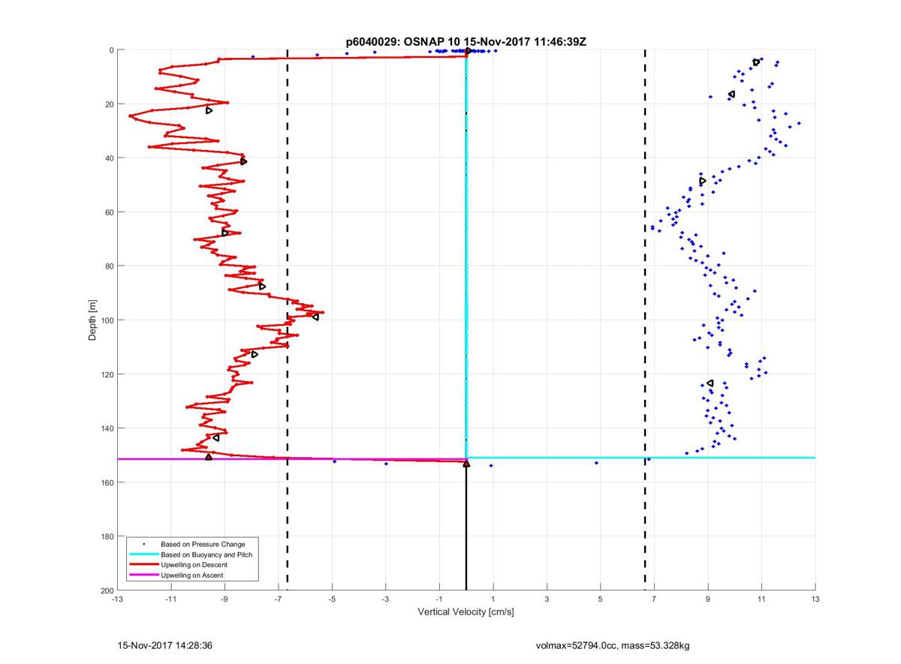Click the magenta line sample in legend
Image resolution: width=901 pixels, height=664 pixels.
coord(143,575)
